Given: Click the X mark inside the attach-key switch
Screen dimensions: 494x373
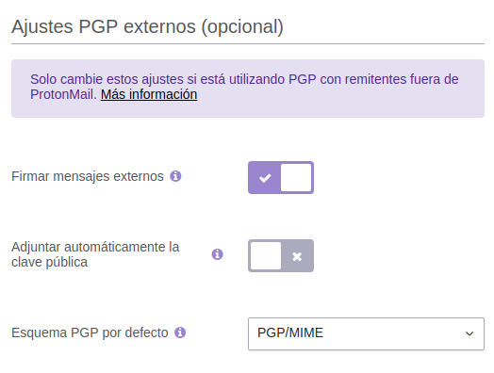Looking at the screenshot, I should (297, 256).
